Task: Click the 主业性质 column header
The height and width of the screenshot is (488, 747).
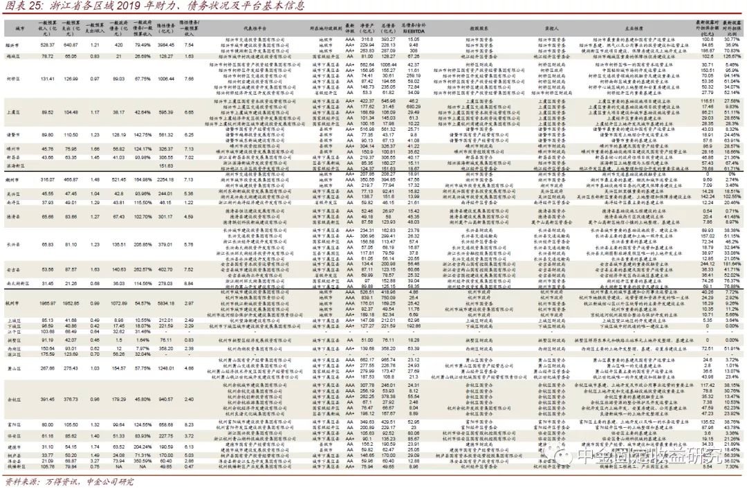Action: coord(633,29)
